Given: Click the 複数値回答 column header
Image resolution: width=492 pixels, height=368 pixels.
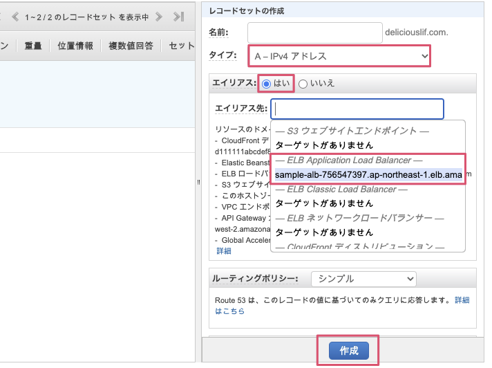Looking at the screenshot, I should [131, 46].
